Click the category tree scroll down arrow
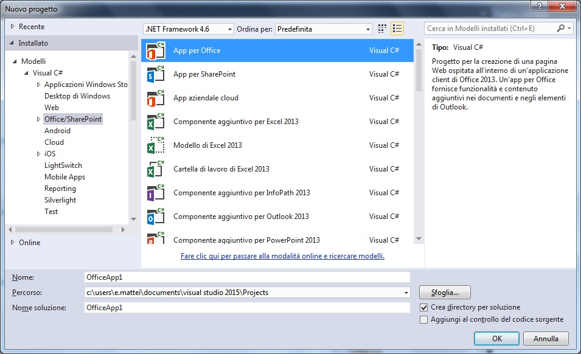The height and width of the screenshot is (354, 581). [x=134, y=219]
